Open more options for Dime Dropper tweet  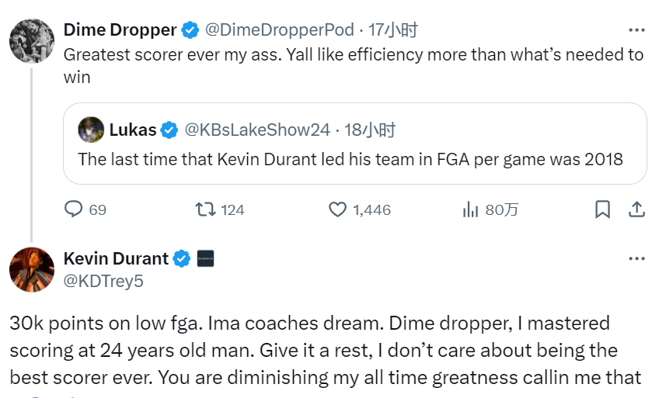coord(636,30)
